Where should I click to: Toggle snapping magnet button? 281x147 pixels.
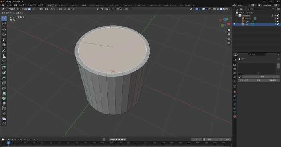118,9
